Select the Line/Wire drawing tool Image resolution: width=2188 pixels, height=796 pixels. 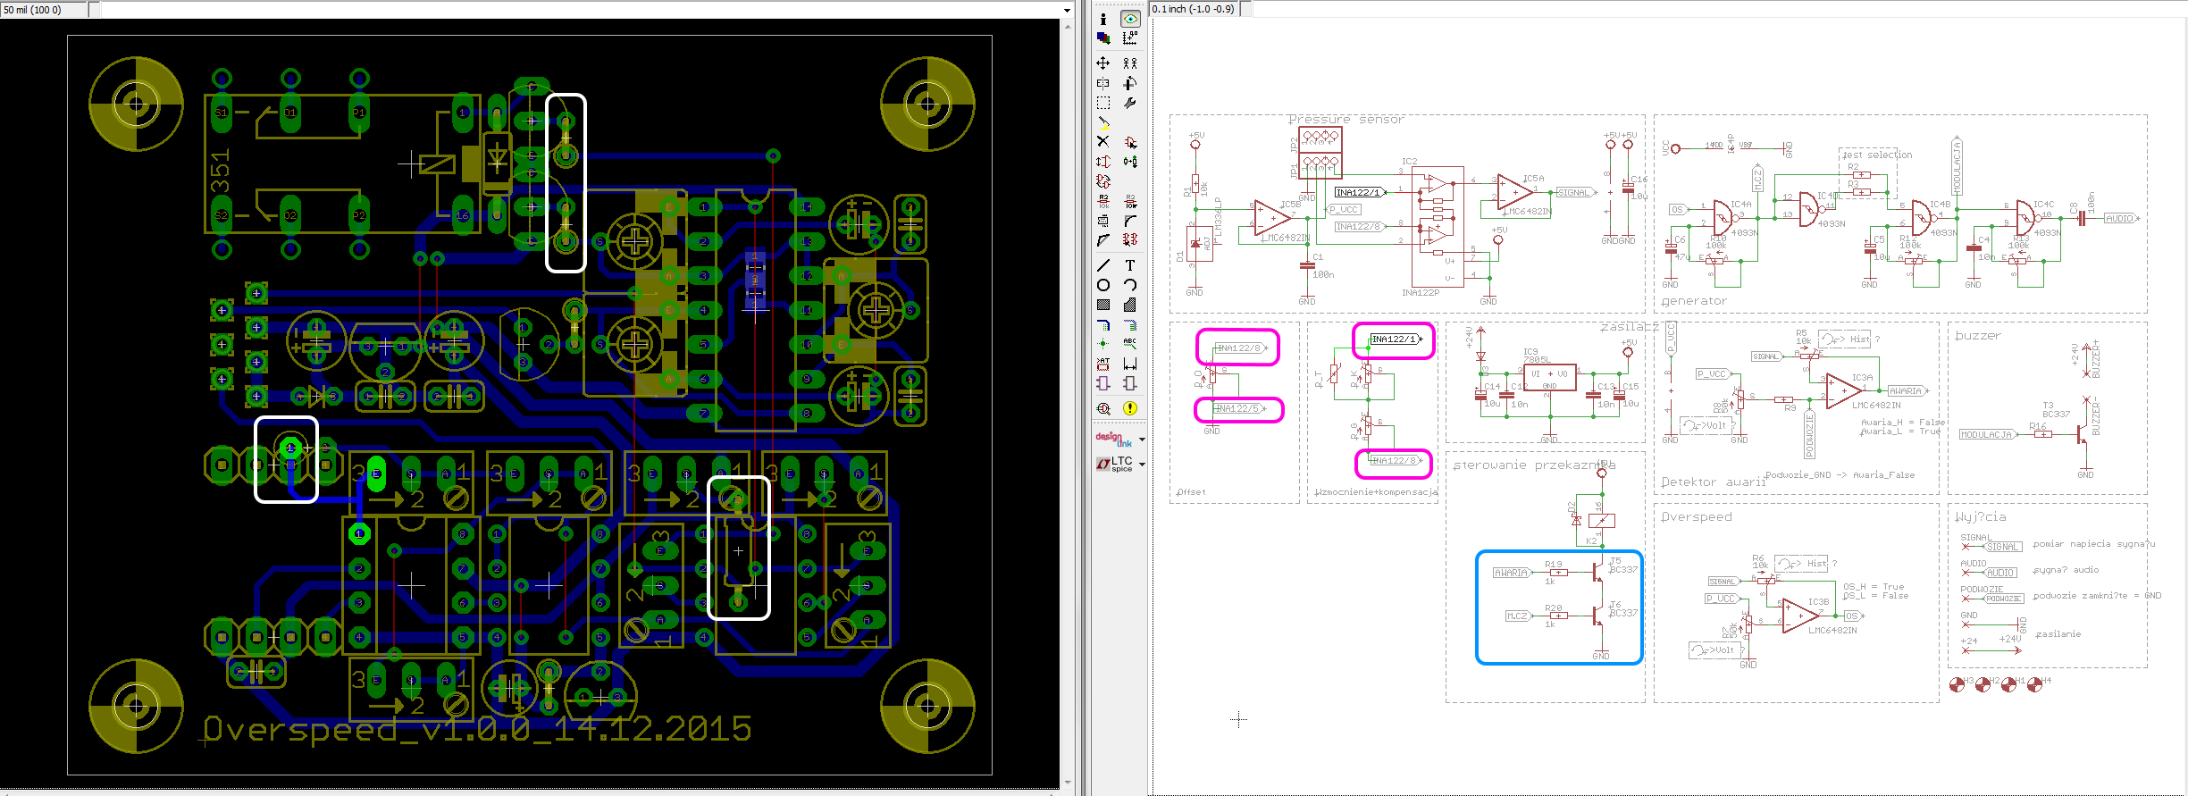[1103, 265]
